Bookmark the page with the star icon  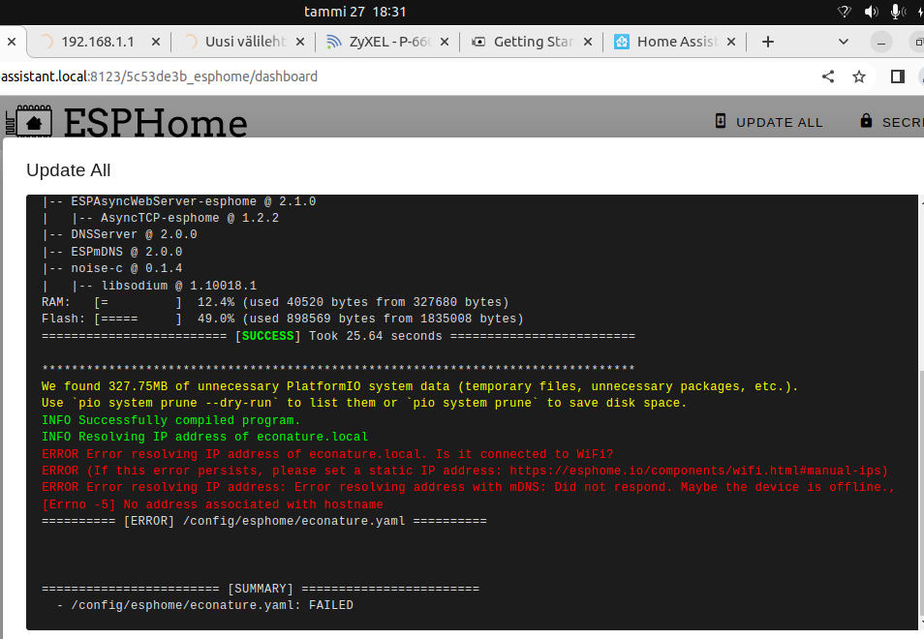pos(857,76)
